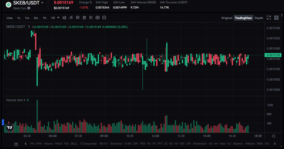284x149 pixels.
Task: Open the four-square grid layout icon
Action: pos(276,18)
